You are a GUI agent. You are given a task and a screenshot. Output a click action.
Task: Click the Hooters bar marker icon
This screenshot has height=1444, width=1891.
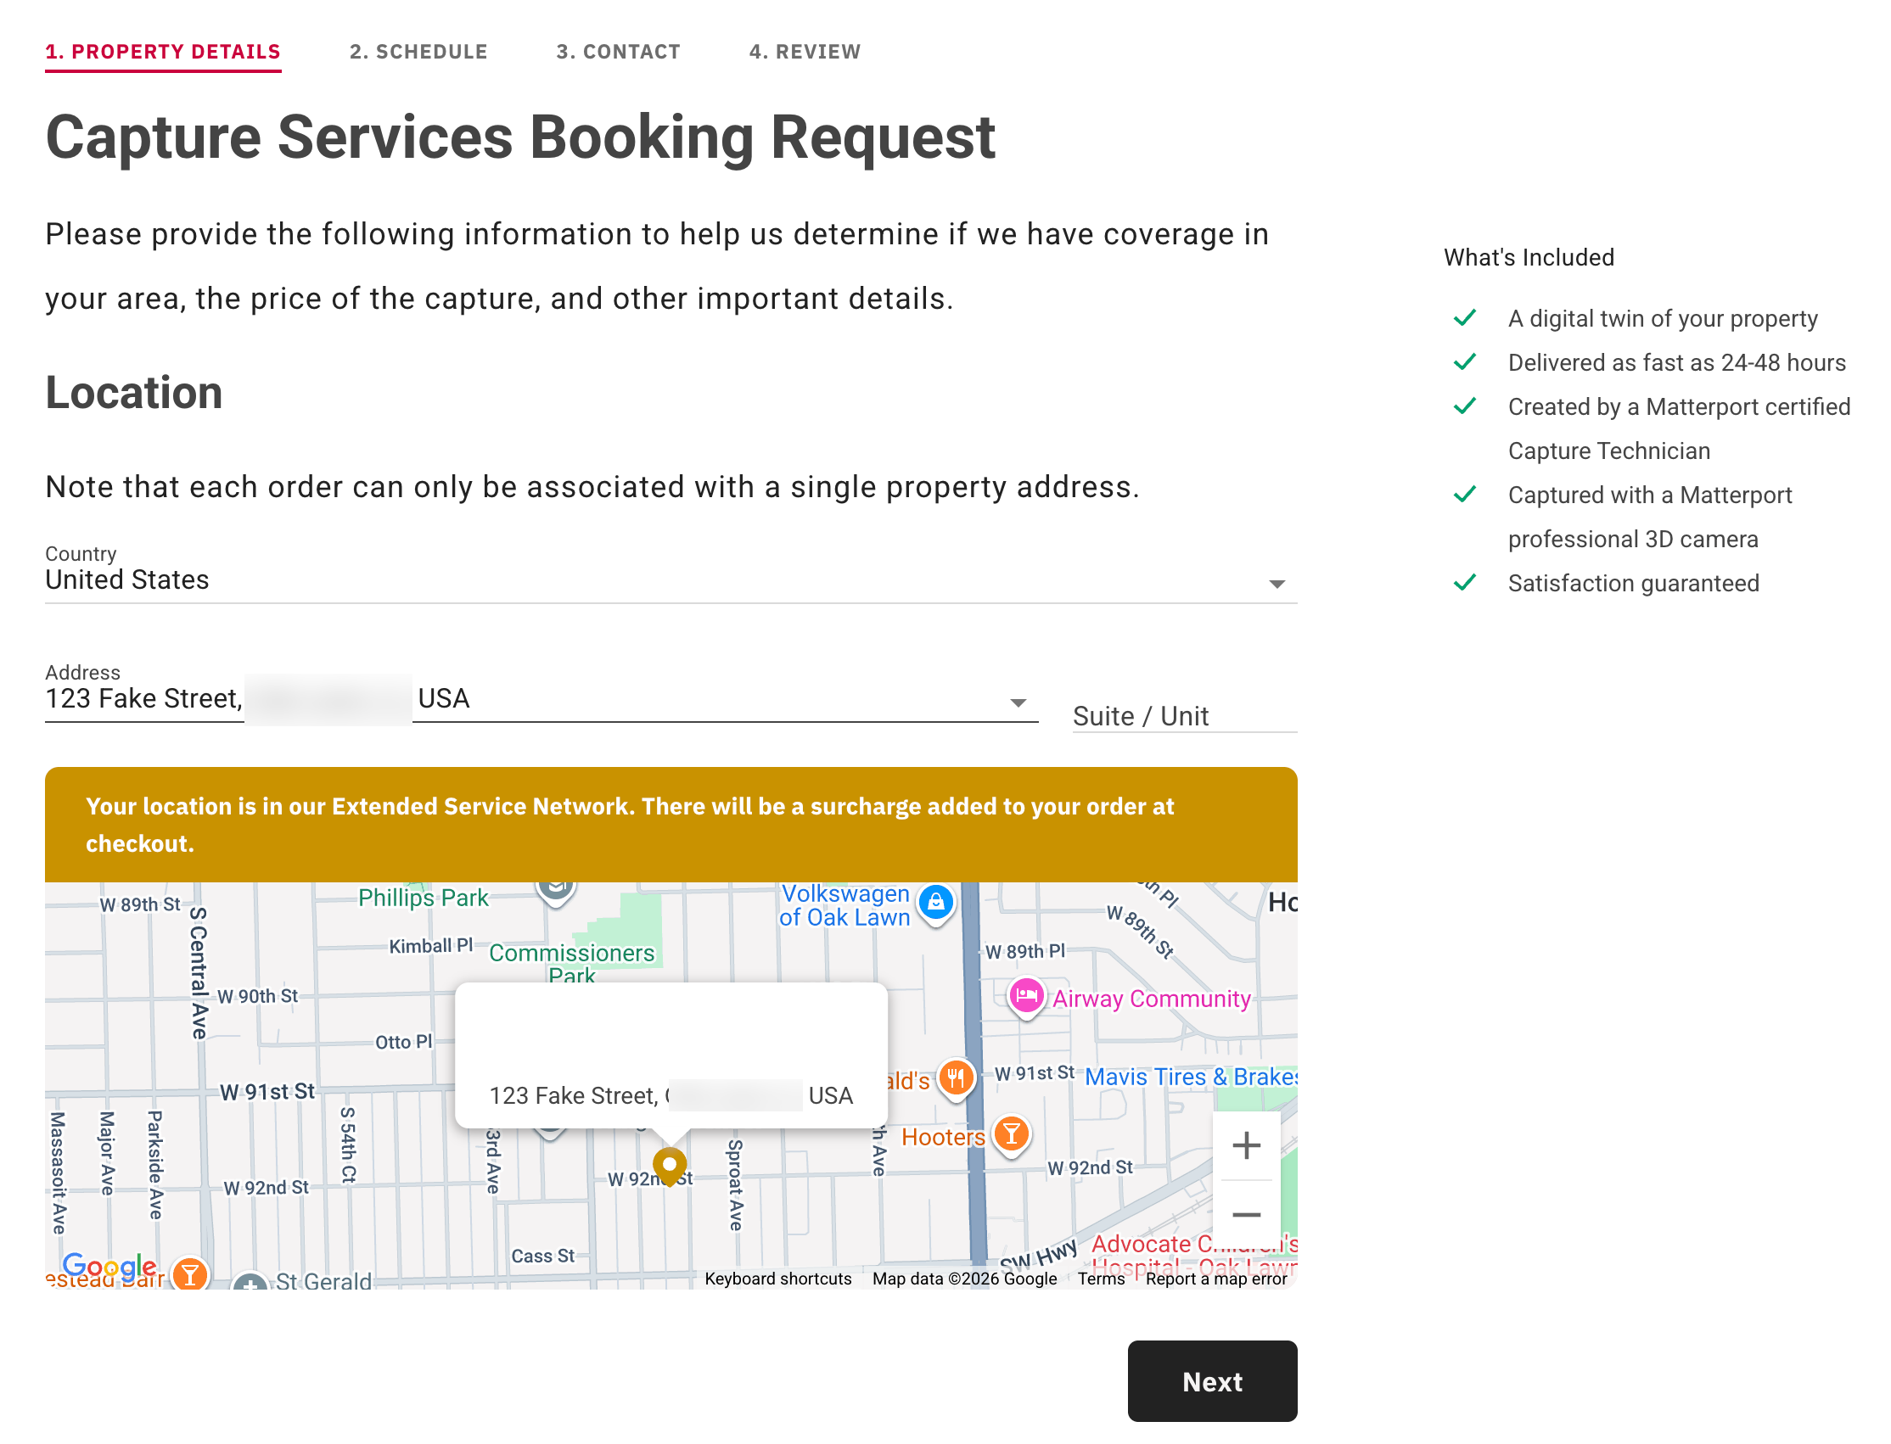[x=1012, y=1134]
